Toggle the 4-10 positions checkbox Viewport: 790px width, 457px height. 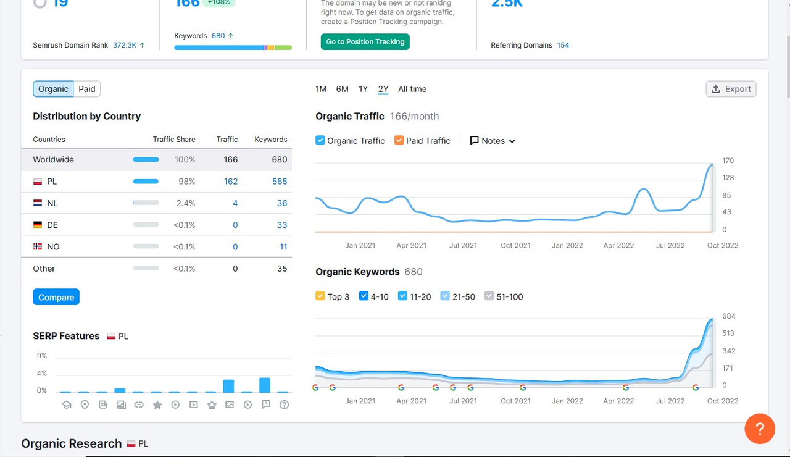point(364,296)
